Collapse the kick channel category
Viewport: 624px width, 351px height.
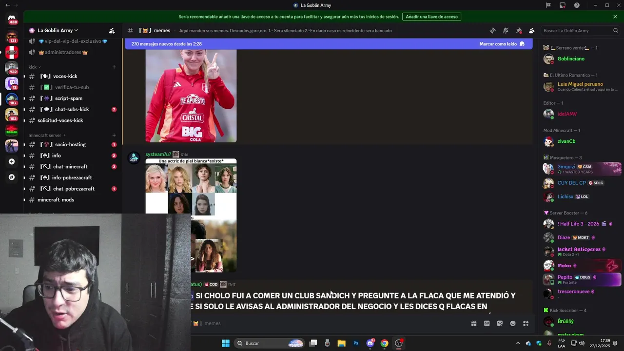tap(35, 67)
